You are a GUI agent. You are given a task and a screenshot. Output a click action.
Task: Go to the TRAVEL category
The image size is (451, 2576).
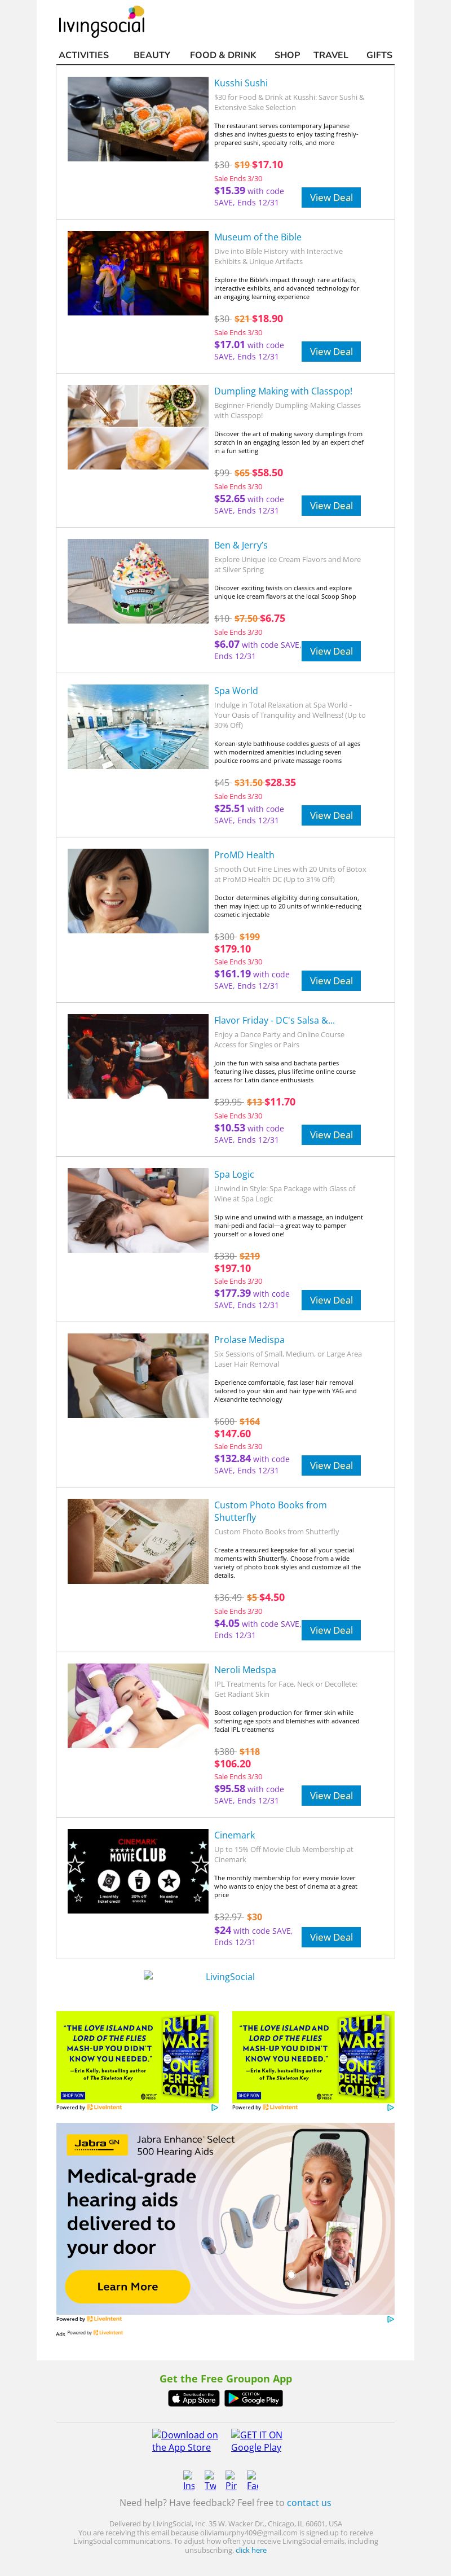pyautogui.click(x=331, y=55)
